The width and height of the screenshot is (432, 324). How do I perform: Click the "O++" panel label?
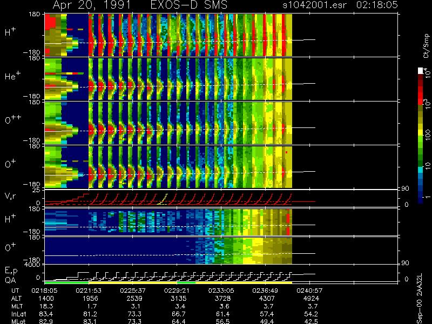coord(12,119)
